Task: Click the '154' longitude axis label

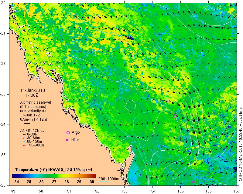Action: tap(152, 191)
